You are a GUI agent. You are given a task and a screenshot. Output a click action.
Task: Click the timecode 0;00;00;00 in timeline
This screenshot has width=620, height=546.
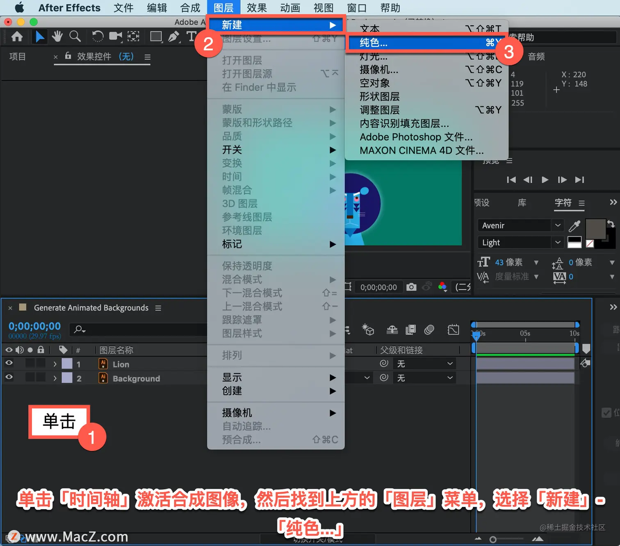(x=34, y=326)
